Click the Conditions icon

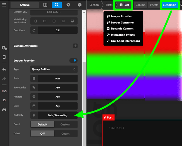tap(34, 30)
